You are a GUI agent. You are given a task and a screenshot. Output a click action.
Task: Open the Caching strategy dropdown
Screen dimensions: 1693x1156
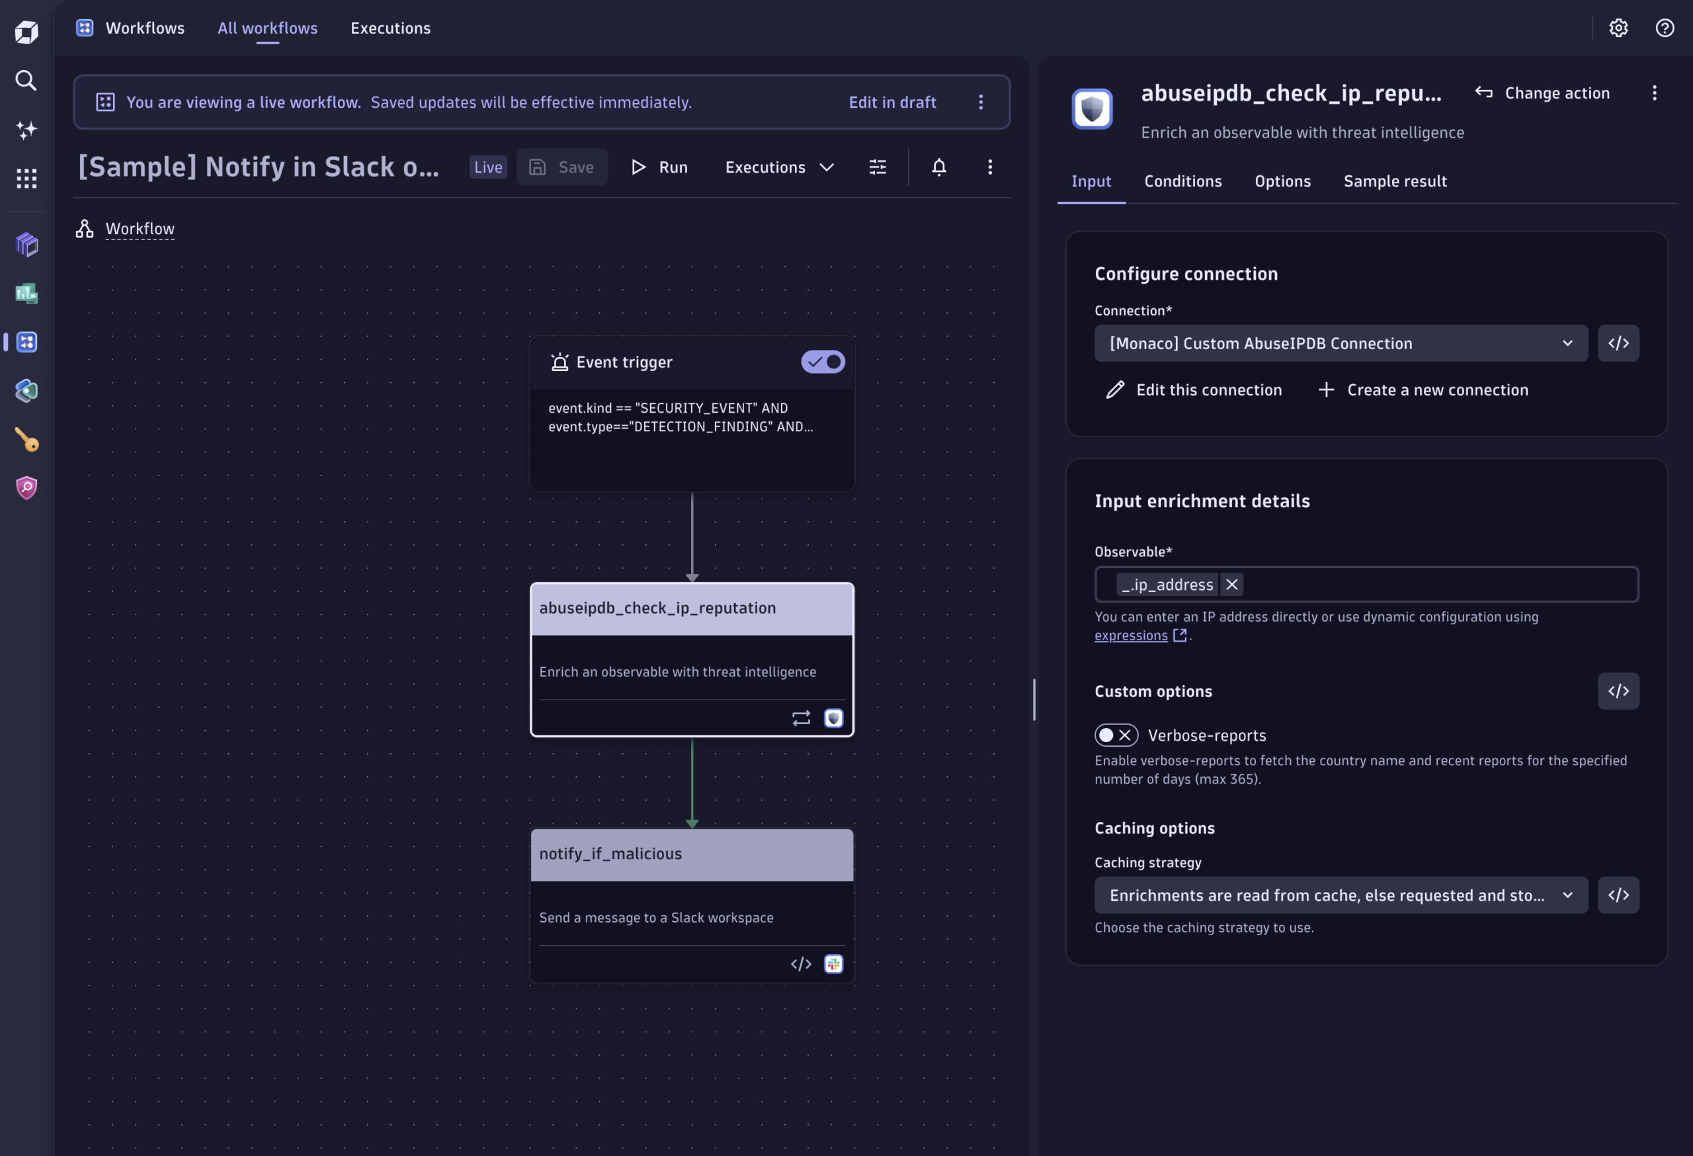1341,895
